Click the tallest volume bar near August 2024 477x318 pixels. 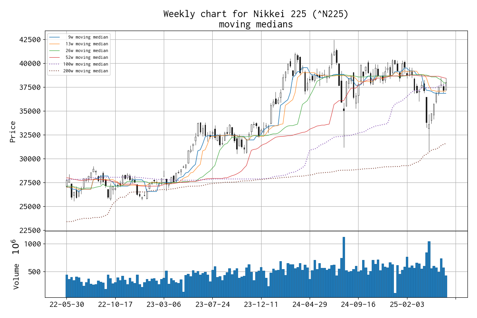click(x=344, y=267)
